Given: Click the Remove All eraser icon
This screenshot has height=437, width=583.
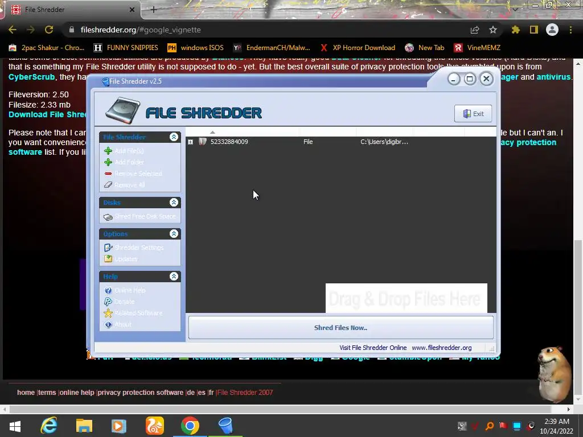Looking at the screenshot, I should pos(108,185).
